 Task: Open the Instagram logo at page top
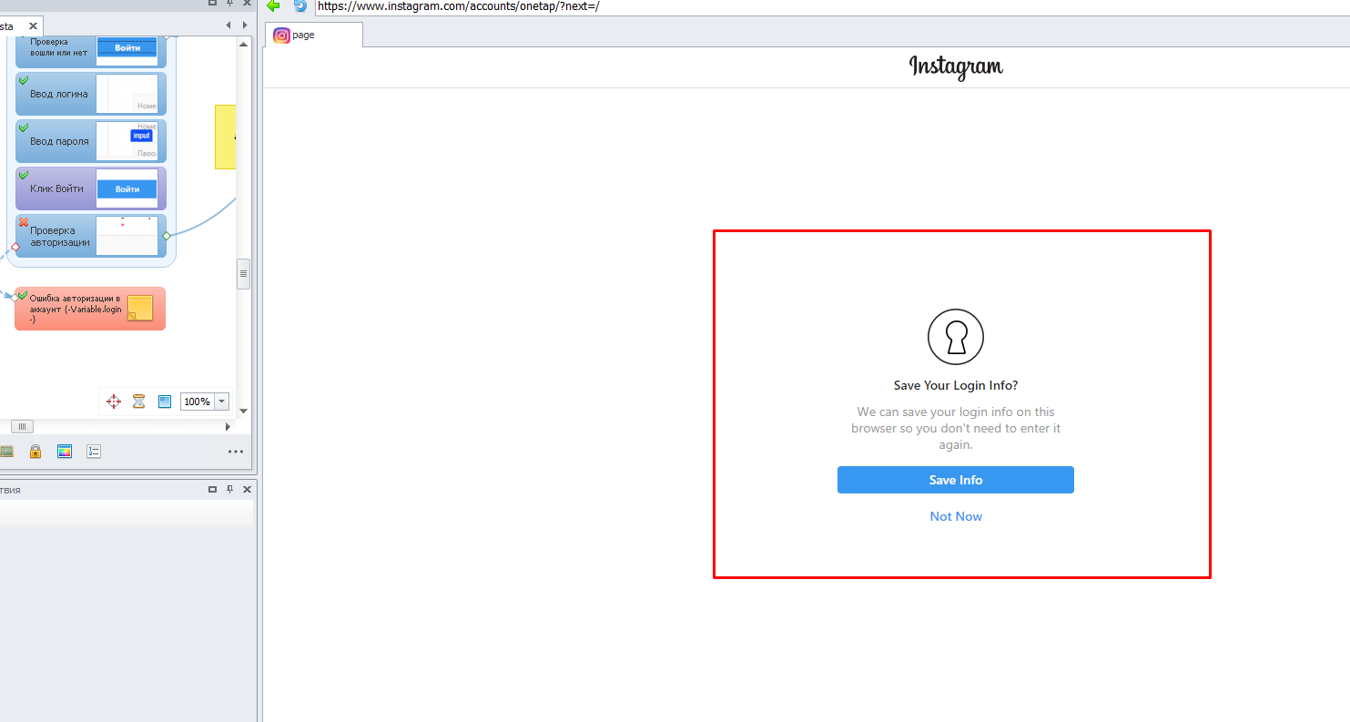(956, 66)
